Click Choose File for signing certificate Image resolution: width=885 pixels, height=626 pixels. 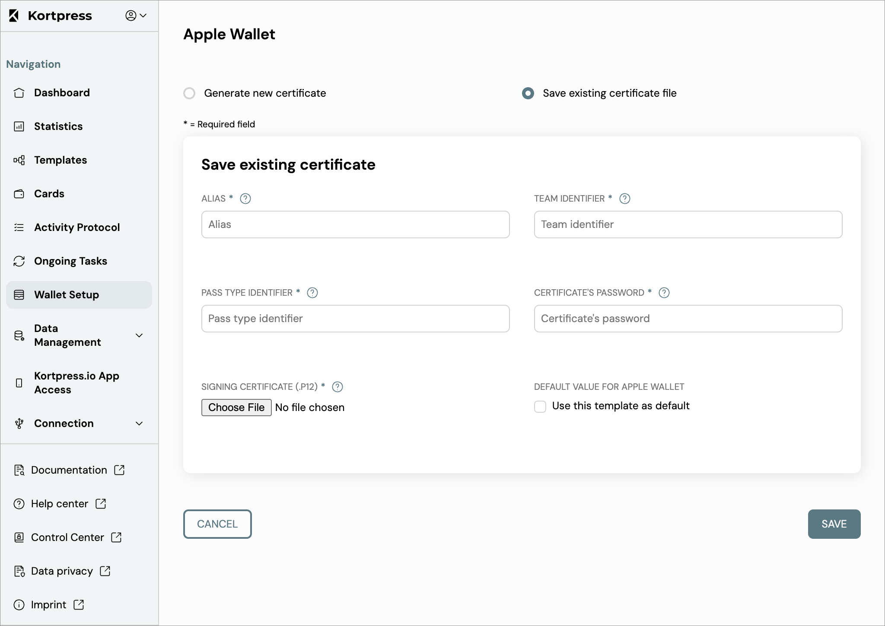click(236, 408)
